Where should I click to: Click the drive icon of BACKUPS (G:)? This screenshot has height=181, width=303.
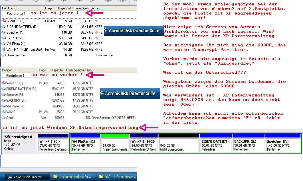pos(3,100)
